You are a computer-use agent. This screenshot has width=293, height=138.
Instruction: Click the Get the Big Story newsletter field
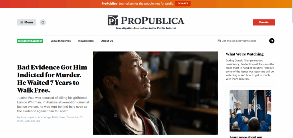tap(239, 41)
